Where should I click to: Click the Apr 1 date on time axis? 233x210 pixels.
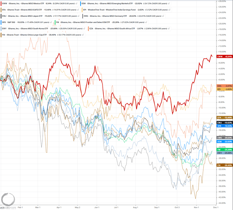coord(59,207)
